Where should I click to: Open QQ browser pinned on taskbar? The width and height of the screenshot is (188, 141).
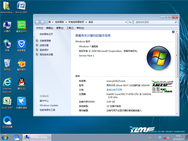pos(16,137)
